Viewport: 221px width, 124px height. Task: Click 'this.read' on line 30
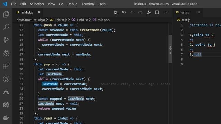pyautogui.click(x=43, y=118)
